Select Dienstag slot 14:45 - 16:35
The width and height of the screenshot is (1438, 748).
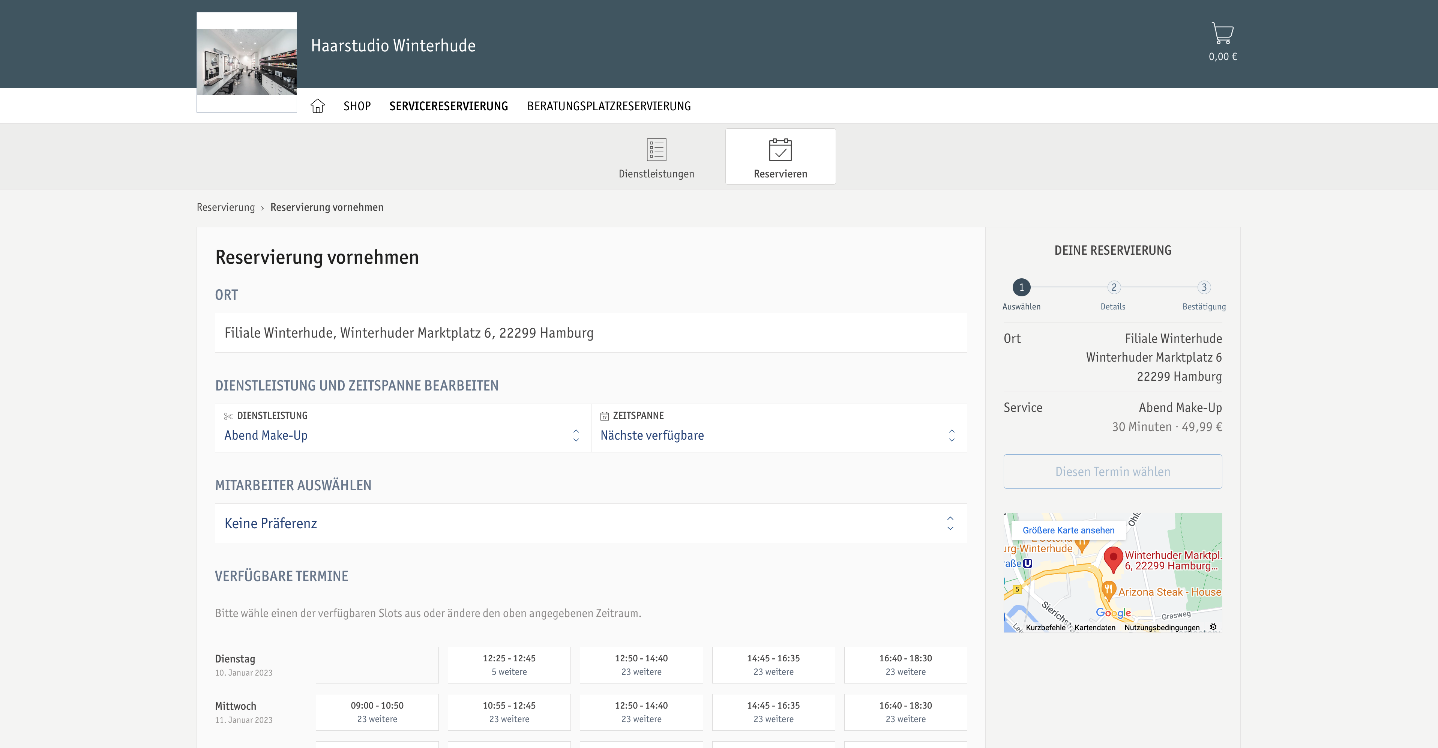tap(773, 665)
